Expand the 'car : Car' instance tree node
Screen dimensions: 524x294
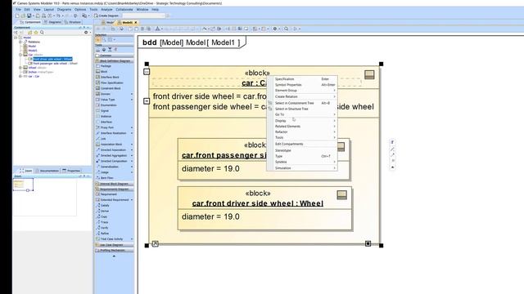click(20, 76)
